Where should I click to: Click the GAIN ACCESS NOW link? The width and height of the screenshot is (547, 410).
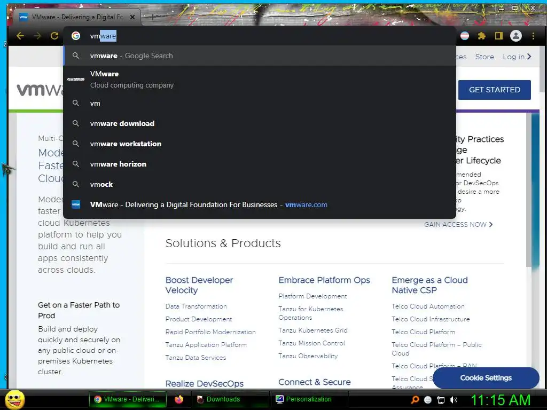pos(458,225)
